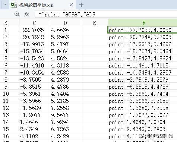Select cell 'point -17.9913,5.4797'

click(142, 44)
